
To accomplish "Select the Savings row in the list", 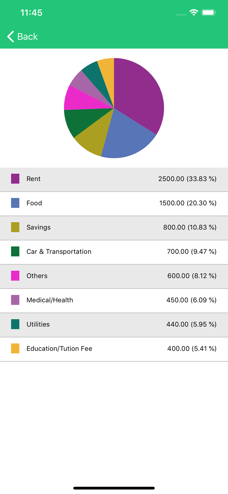I will [x=114, y=228].
